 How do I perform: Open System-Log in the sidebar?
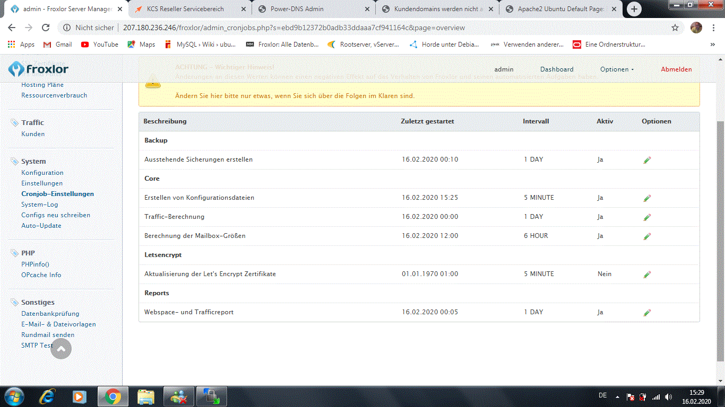[x=40, y=205]
